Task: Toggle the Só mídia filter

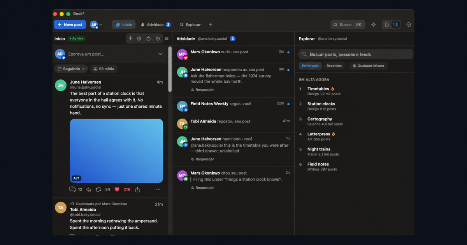Action: pos(104,69)
